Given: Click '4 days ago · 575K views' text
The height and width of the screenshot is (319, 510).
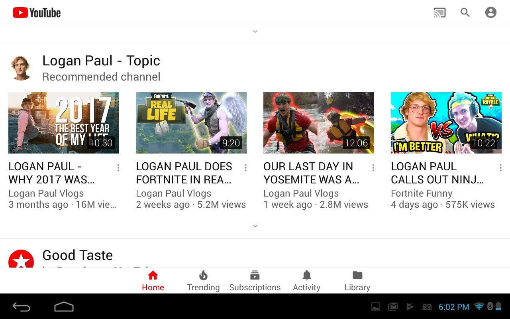Looking at the screenshot, I should [x=443, y=205].
